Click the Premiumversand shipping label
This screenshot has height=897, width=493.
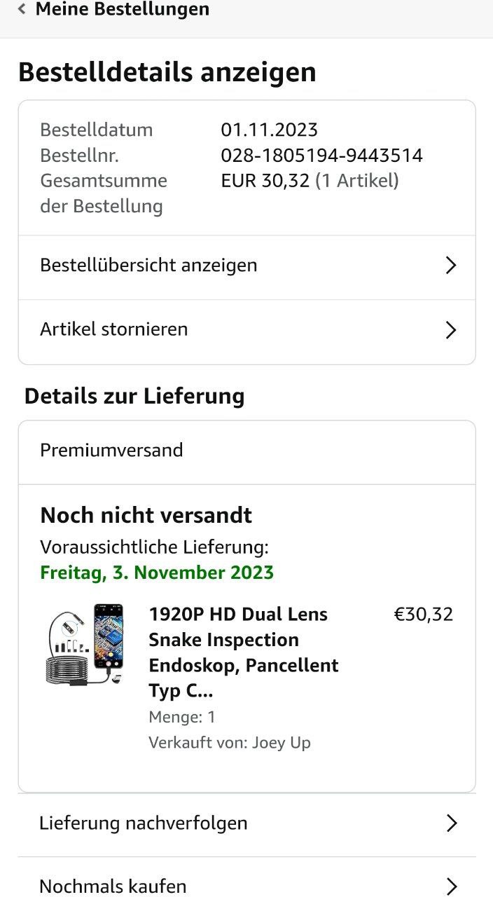[111, 450]
